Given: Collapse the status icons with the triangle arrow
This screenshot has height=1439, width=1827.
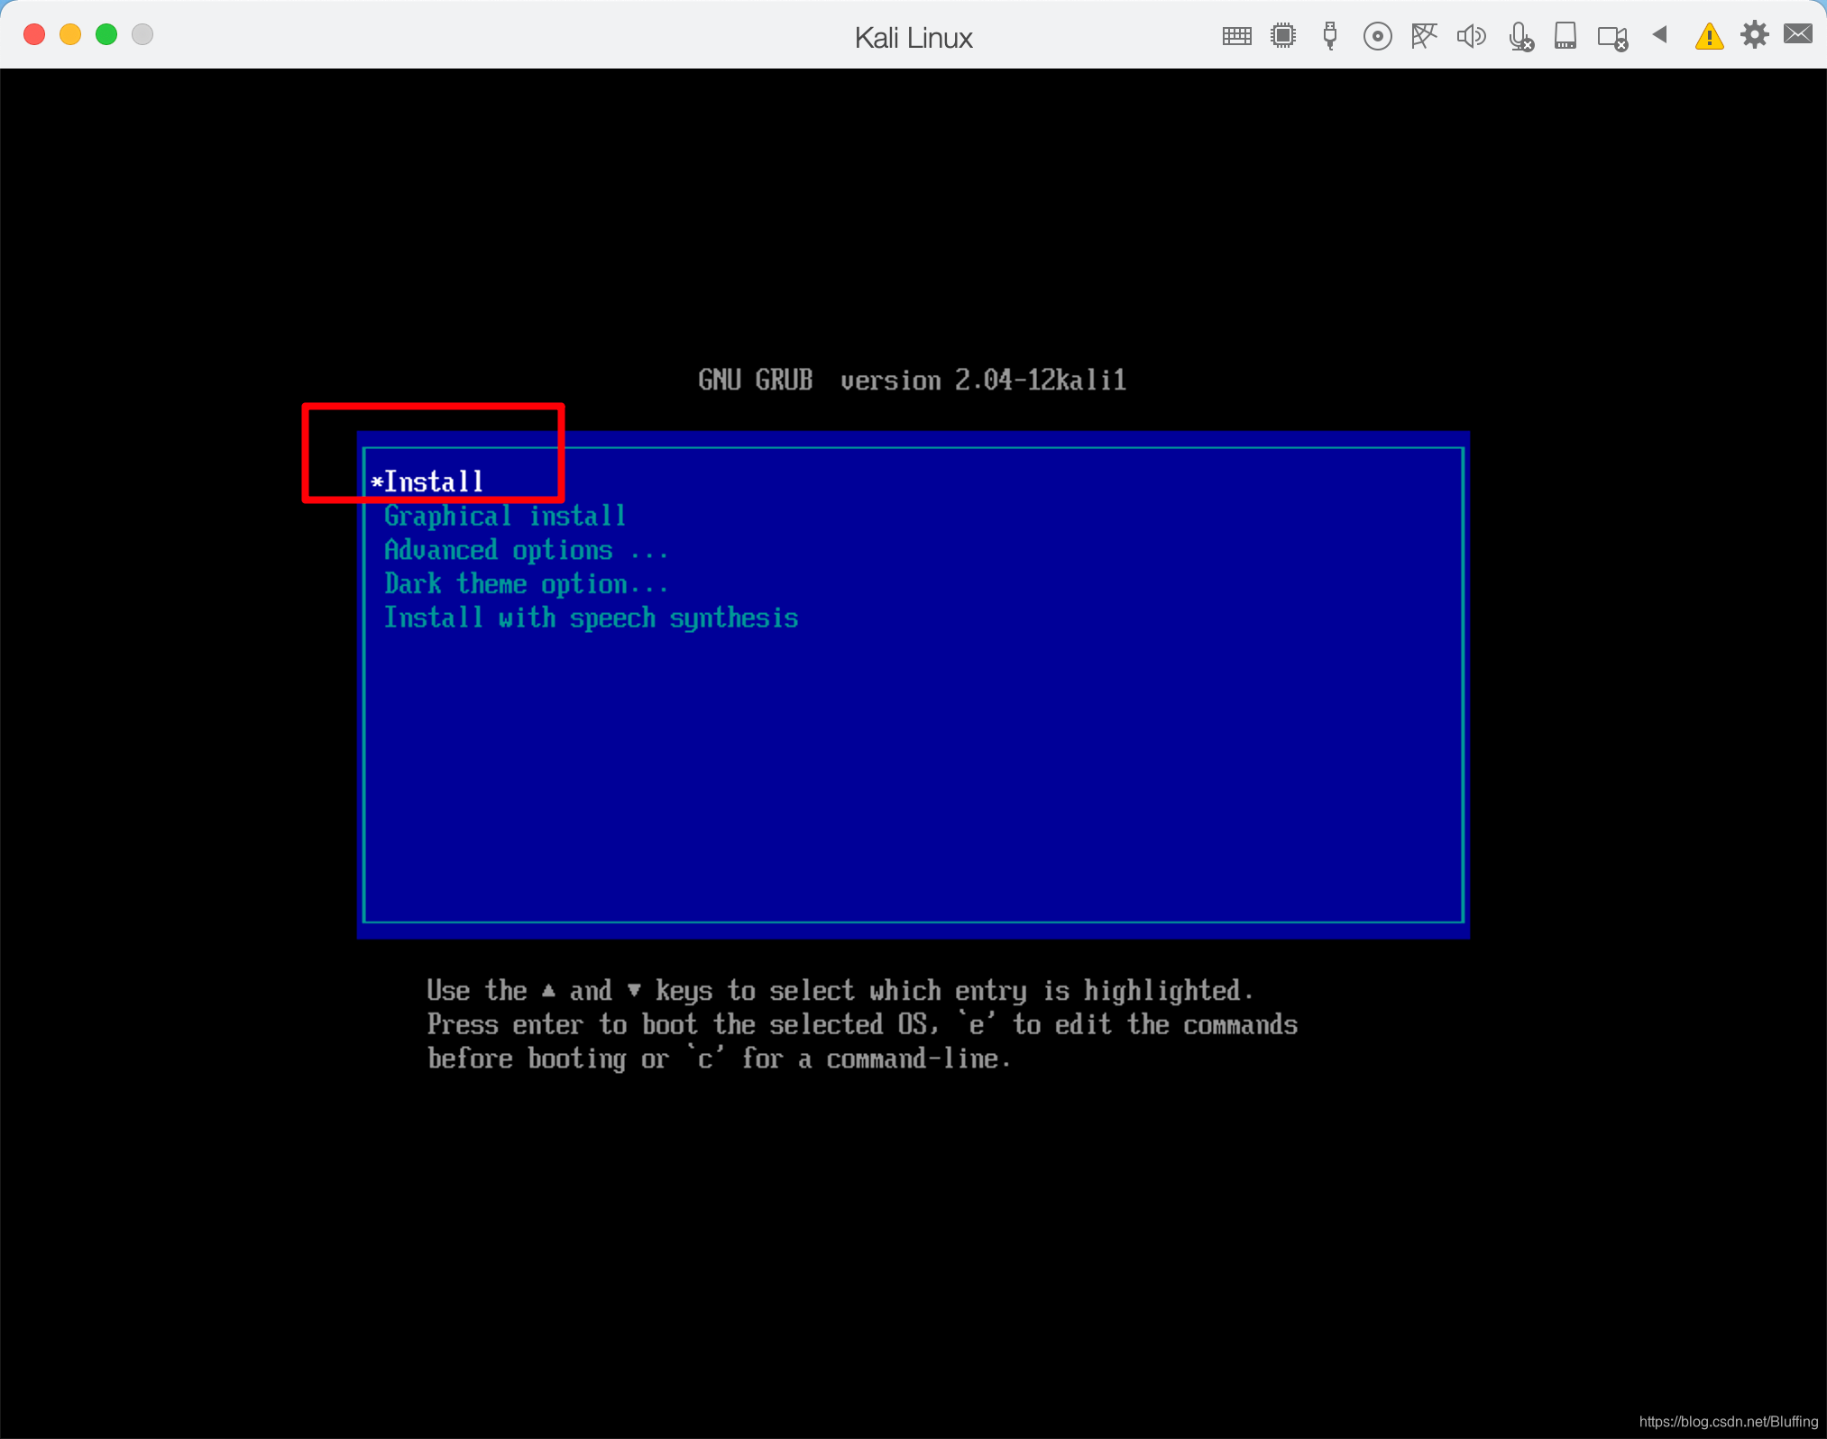Looking at the screenshot, I should (x=1659, y=35).
